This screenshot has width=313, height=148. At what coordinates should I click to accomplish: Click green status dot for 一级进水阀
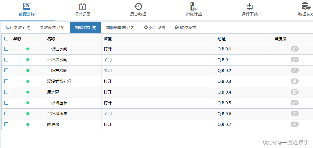click(28, 49)
